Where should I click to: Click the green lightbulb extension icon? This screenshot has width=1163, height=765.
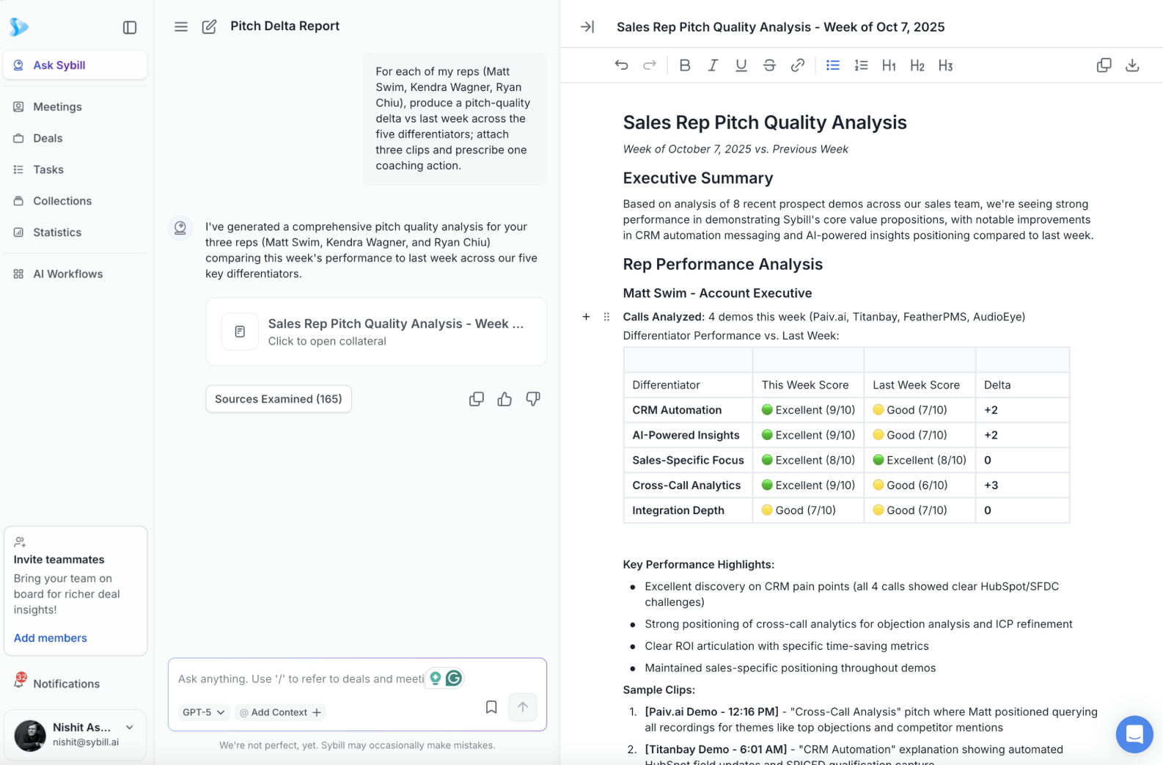tap(435, 678)
